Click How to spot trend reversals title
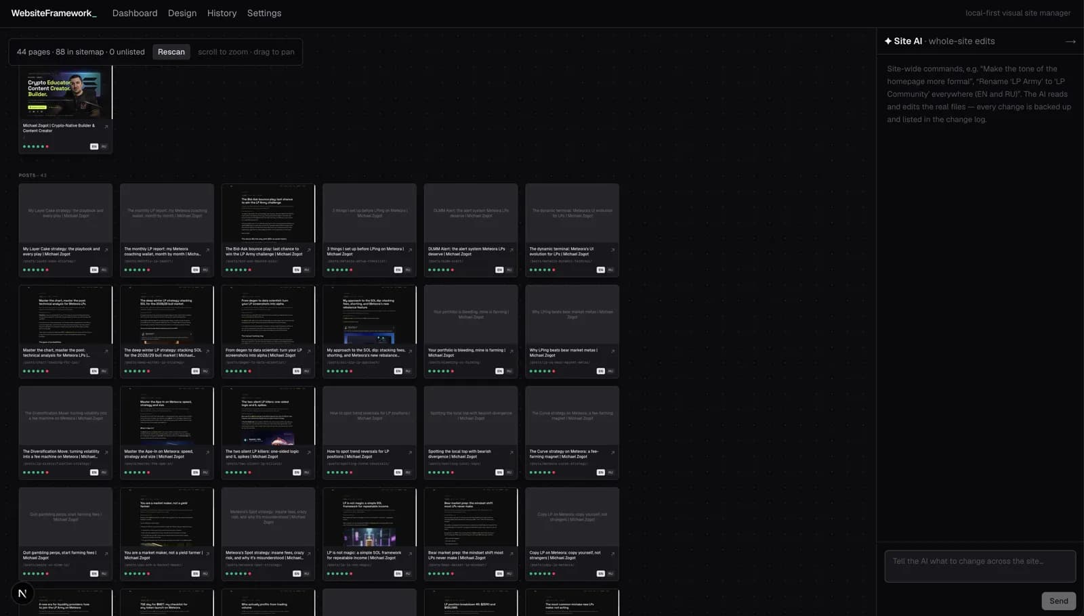1084x616 pixels. point(358,454)
